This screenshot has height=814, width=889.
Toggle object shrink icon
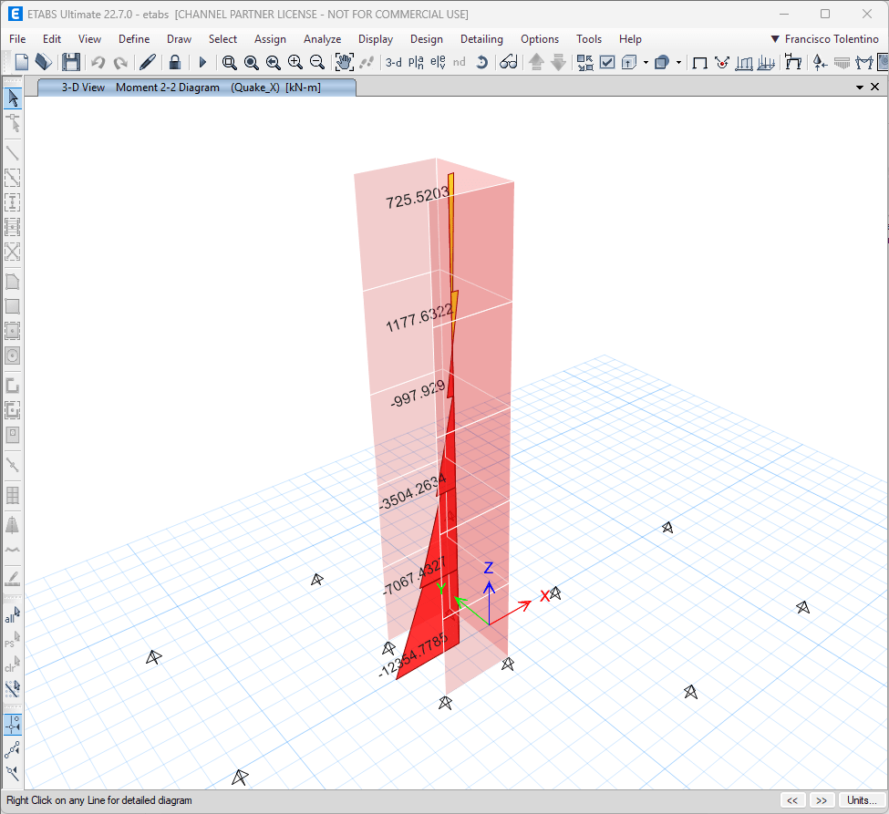coord(585,62)
